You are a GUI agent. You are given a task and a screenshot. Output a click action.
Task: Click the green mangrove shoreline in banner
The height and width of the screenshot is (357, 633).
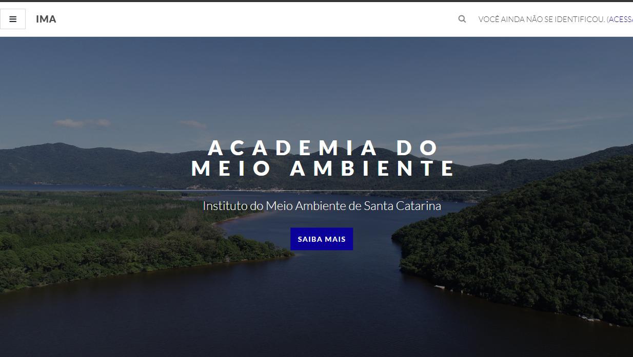(128, 241)
